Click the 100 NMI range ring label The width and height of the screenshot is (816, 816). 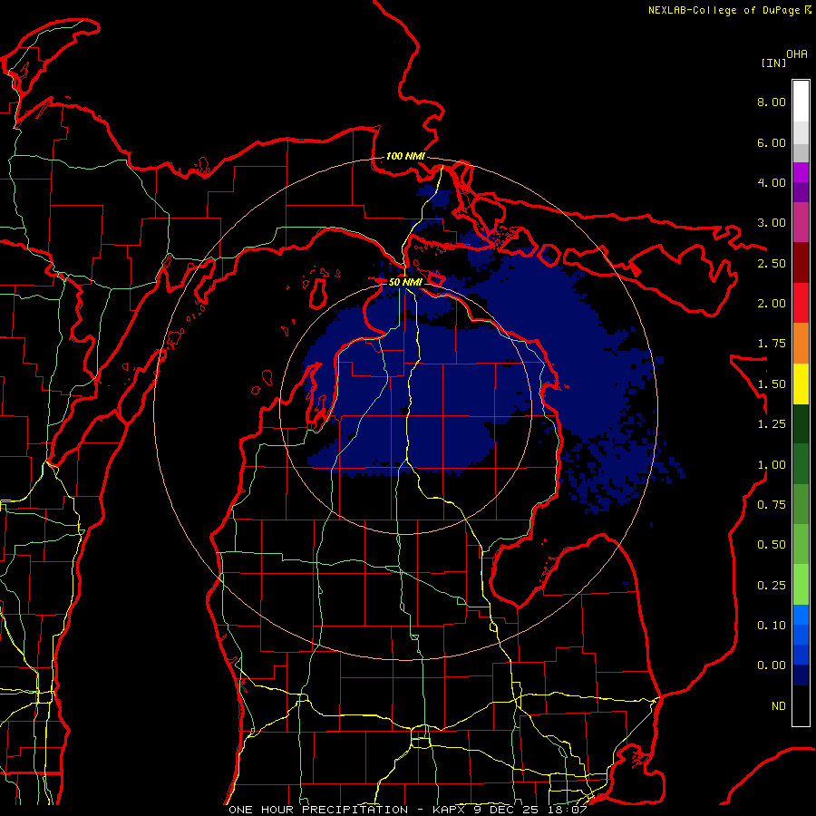[405, 156]
